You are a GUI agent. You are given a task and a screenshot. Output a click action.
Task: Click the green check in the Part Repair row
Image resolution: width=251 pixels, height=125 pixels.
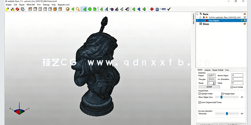[242, 21]
